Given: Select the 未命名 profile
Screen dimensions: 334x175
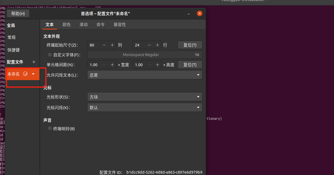Looking at the screenshot, I should tap(22, 74).
